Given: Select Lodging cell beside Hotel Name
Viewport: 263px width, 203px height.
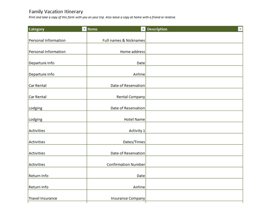Looking at the screenshot, I should coord(57,116).
